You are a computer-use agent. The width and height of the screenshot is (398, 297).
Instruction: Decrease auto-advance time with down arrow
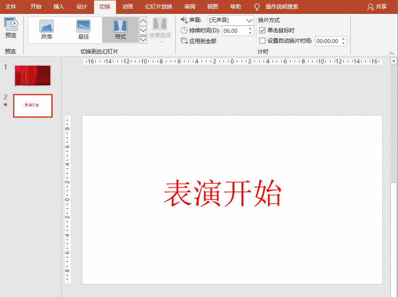point(343,43)
